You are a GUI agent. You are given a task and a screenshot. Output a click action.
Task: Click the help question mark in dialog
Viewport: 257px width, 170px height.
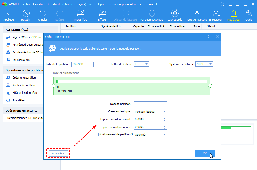[210, 37]
